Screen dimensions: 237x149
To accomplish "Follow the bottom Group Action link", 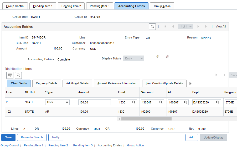I will click(x=135, y=145).
